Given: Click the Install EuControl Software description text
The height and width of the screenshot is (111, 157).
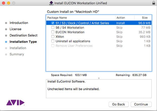Looking at the screenshot, I should coord(66,82).
